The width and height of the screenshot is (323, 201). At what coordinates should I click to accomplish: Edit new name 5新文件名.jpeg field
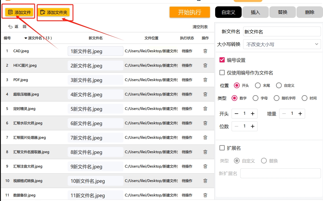click(95, 109)
